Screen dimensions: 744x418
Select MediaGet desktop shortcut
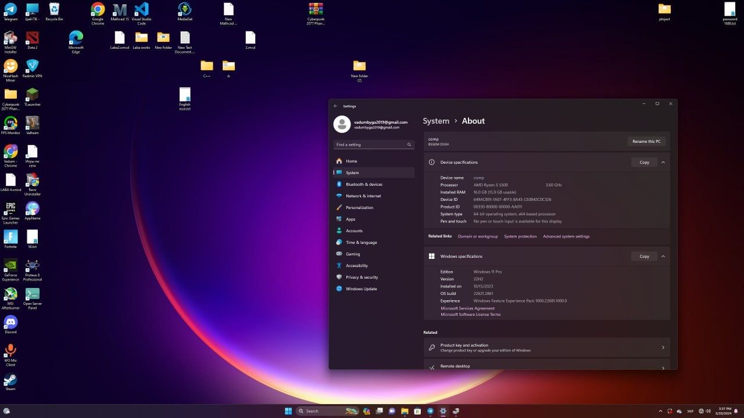click(x=185, y=12)
